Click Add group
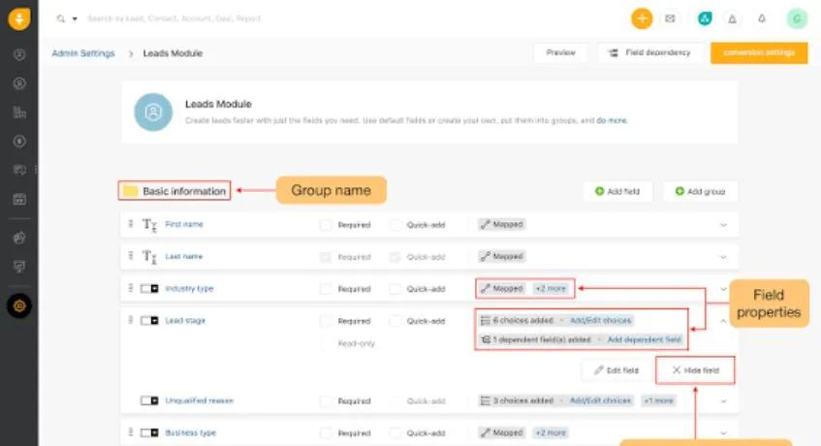Screen dimensions: 821x446 tap(700, 191)
